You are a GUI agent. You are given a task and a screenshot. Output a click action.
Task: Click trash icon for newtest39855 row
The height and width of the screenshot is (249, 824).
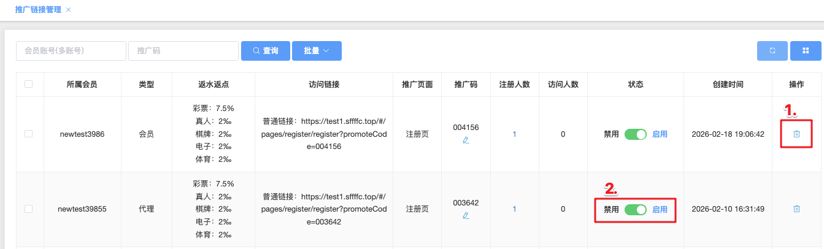pyautogui.click(x=796, y=209)
